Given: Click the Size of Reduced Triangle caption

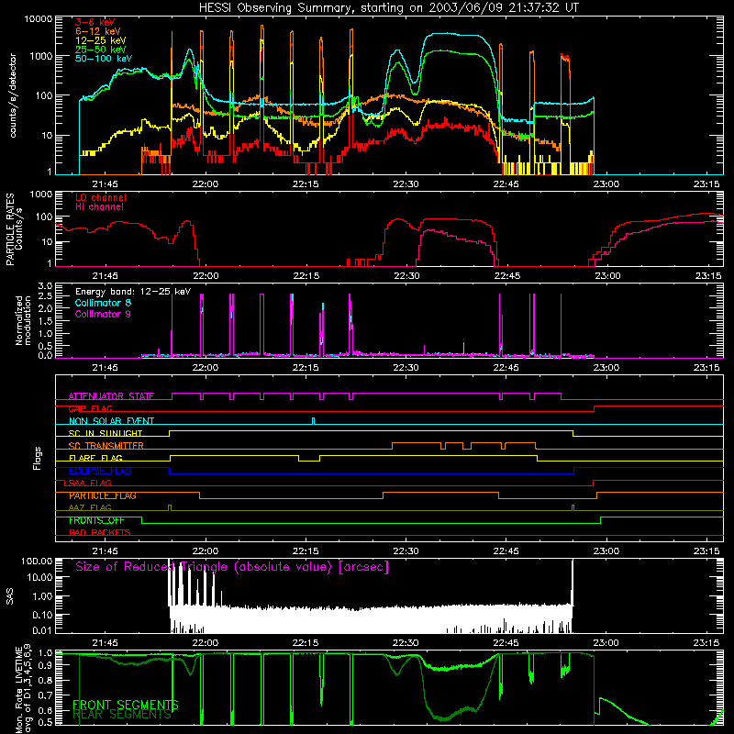Looking at the screenshot, I should click(x=232, y=567).
